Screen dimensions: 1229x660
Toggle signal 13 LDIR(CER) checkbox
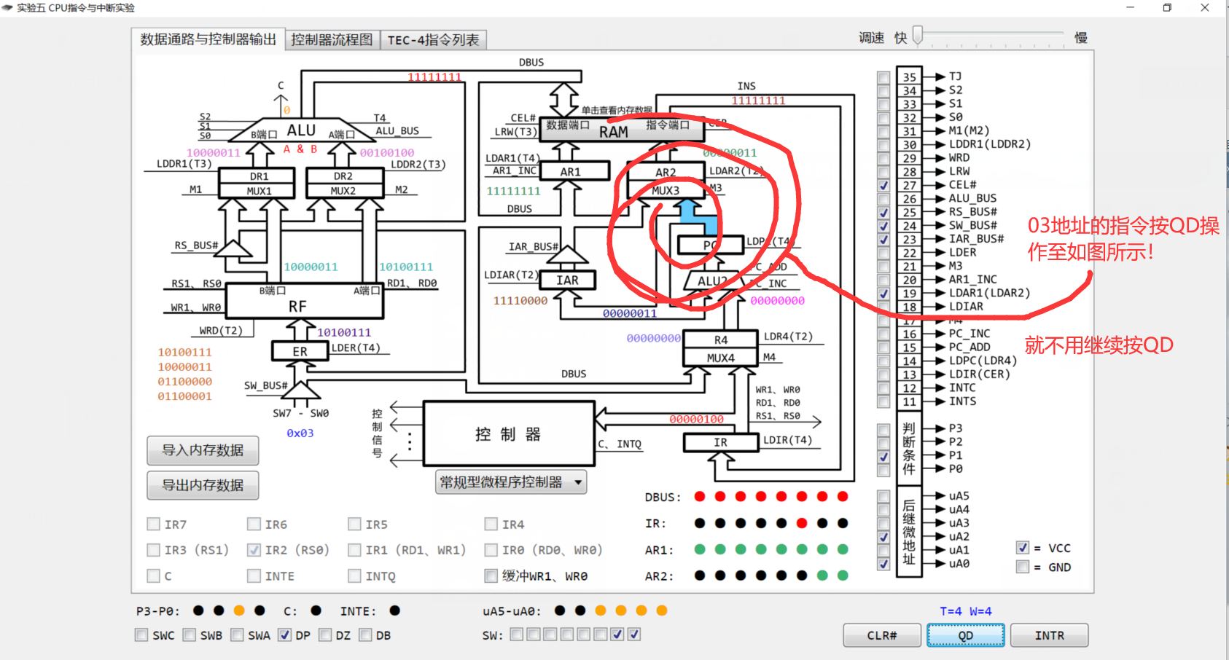[883, 375]
